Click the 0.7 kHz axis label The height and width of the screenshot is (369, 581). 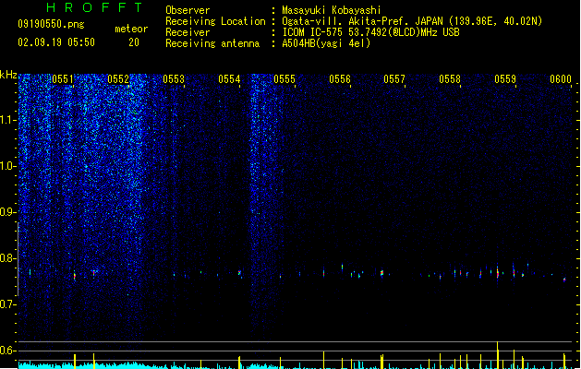pos(7,304)
